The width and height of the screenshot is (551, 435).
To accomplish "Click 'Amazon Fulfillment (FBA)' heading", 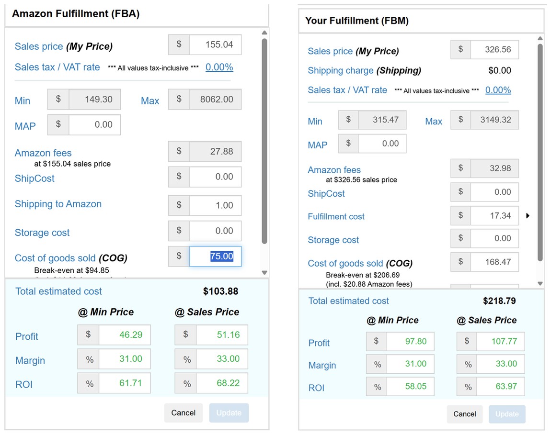I will [76, 14].
